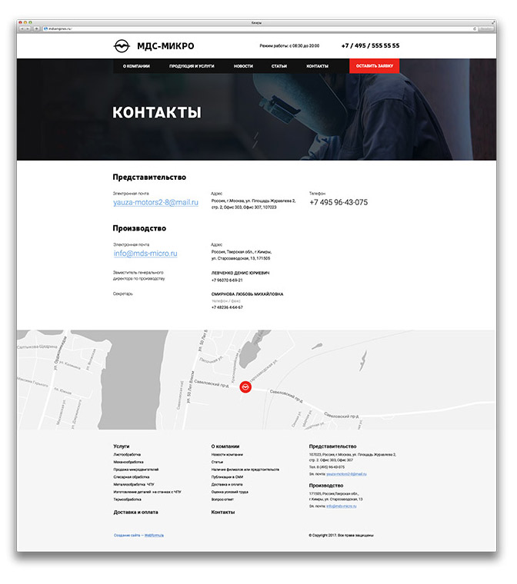Click the СМИРНОВА ЛЮБОВЬ МИХАЙЛОВНА name
Image resolution: width=517 pixels, height=584 pixels.
tap(247, 294)
